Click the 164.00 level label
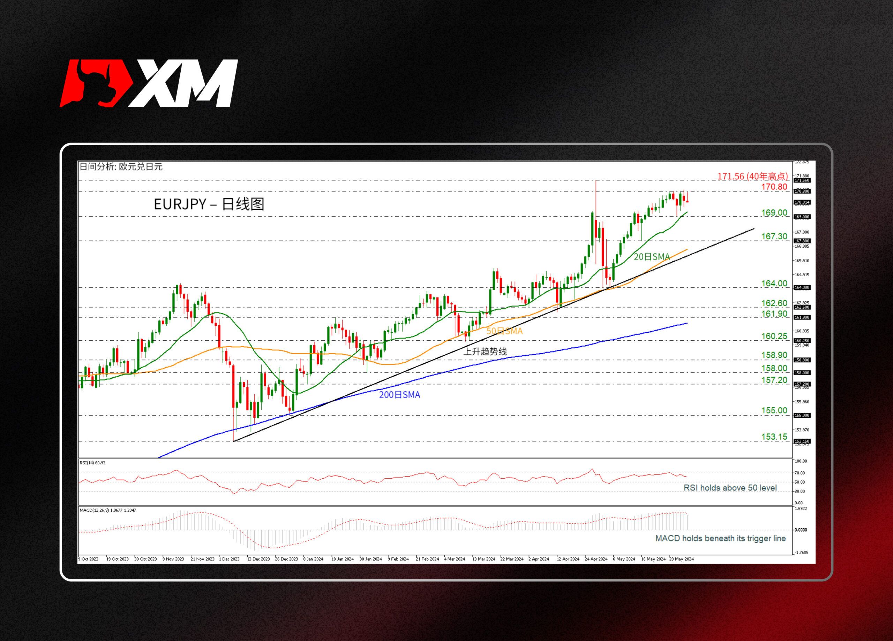This screenshot has height=641, width=893. pos(774,284)
